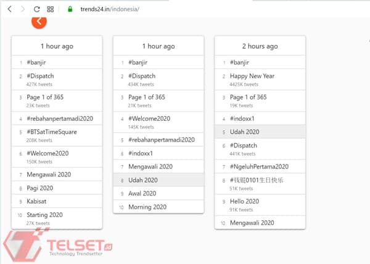Open the Happy New Year trend

click(252, 76)
